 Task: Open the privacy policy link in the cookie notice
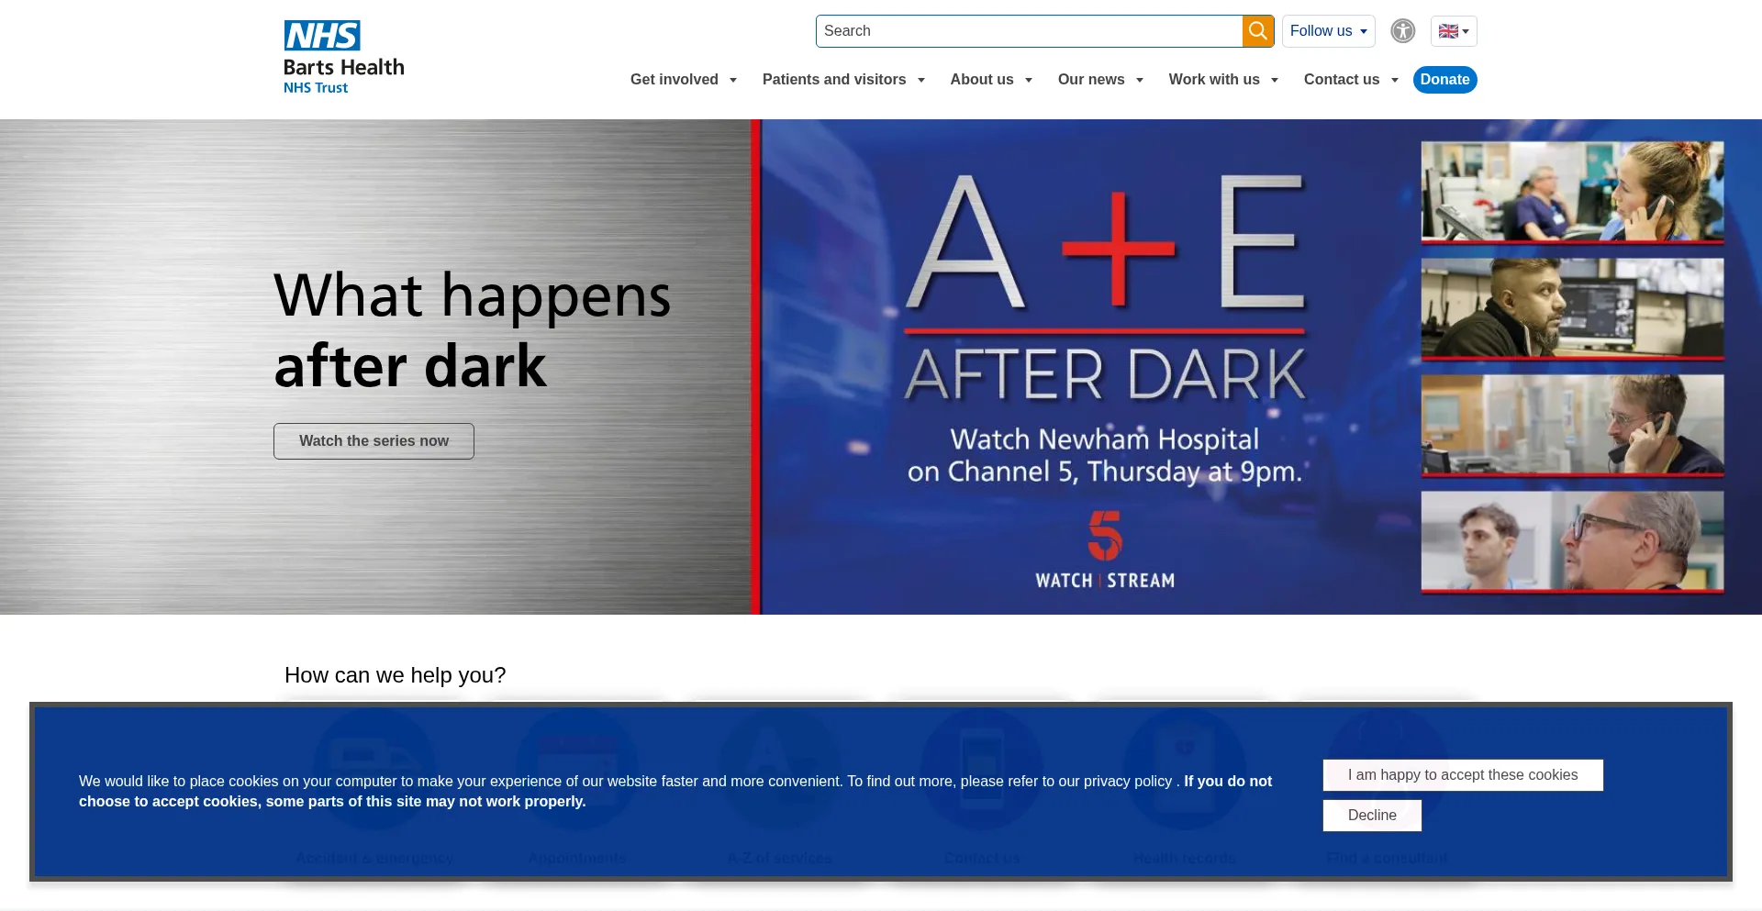(1127, 782)
